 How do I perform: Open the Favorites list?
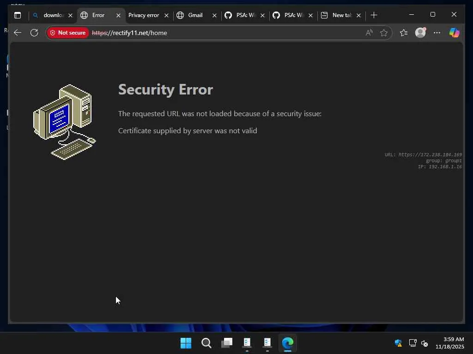pyautogui.click(x=404, y=33)
